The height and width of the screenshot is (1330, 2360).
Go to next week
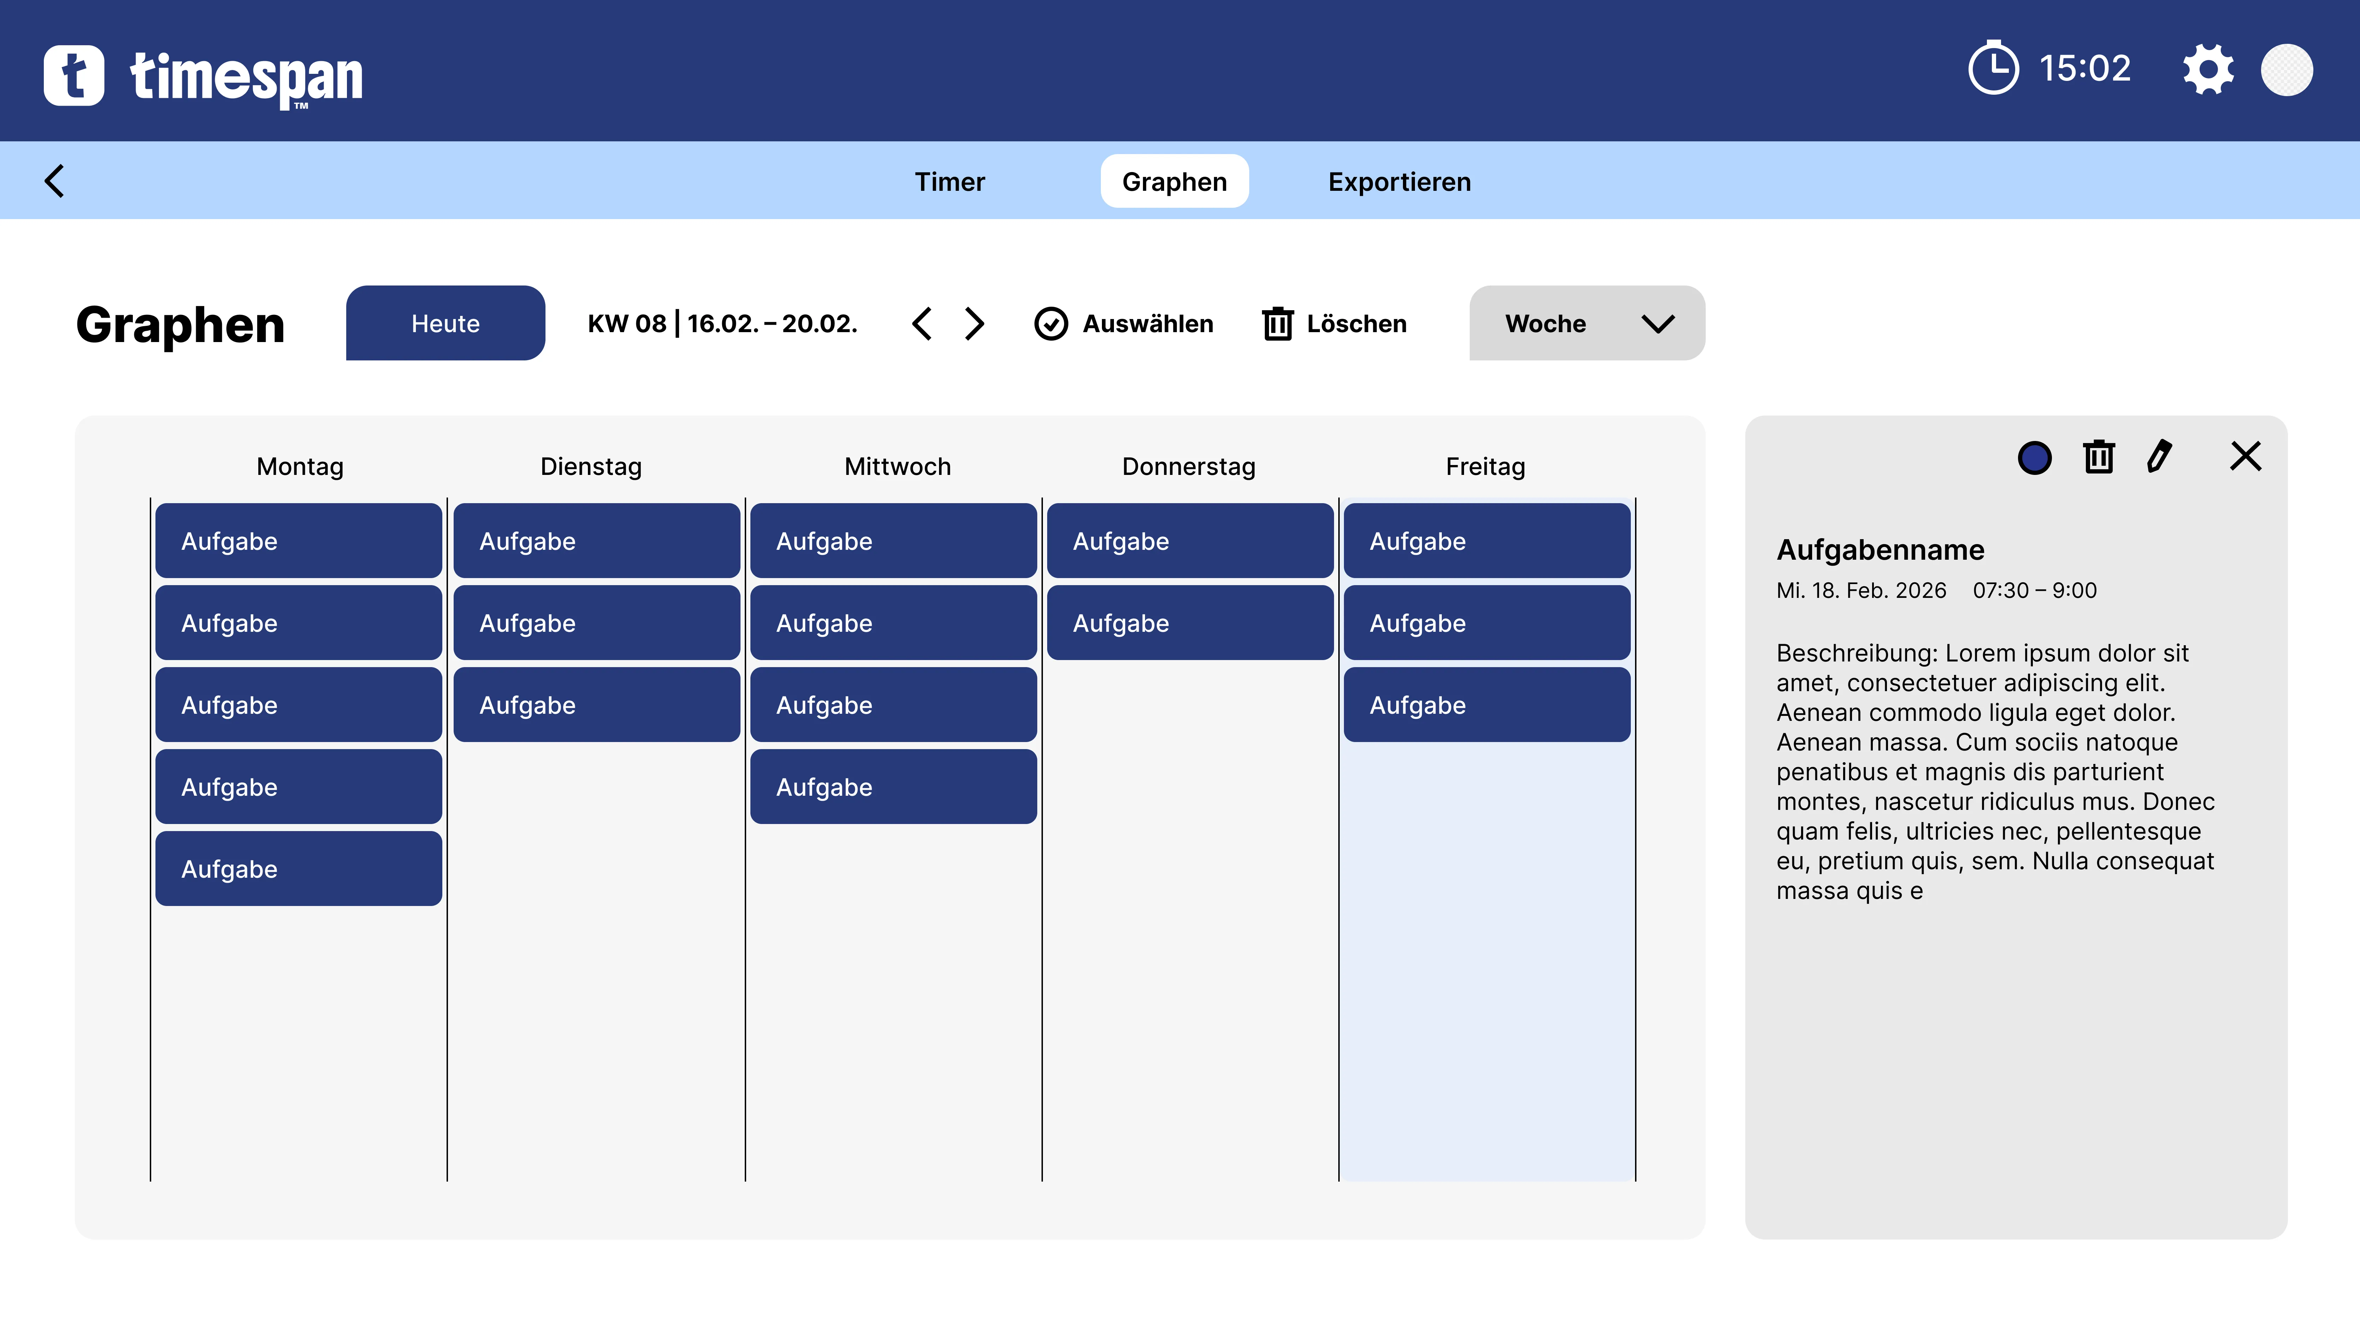(975, 323)
